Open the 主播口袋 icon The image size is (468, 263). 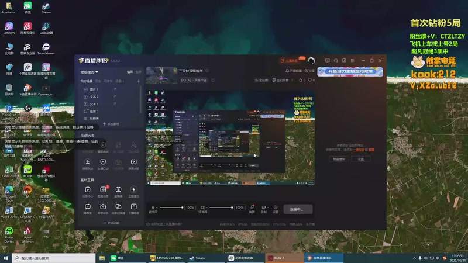pos(103,162)
